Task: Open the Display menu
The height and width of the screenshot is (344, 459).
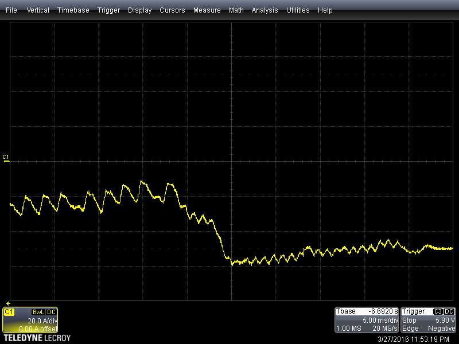Action: point(140,10)
